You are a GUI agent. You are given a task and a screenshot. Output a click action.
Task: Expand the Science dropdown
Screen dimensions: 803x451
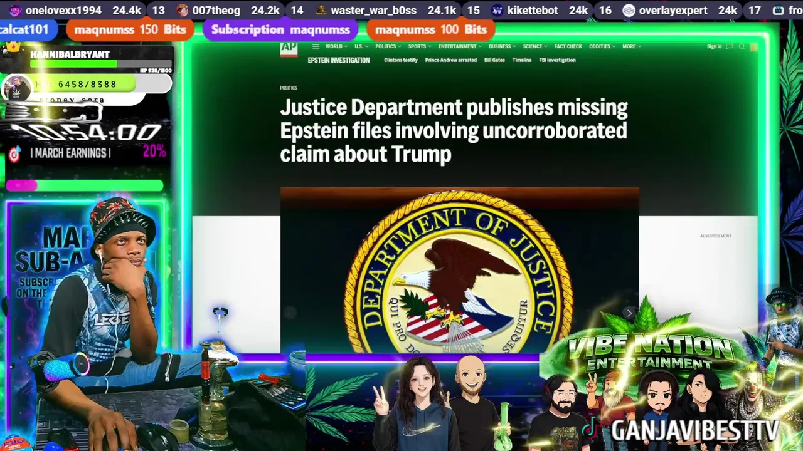pyautogui.click(x=534, y=46)
